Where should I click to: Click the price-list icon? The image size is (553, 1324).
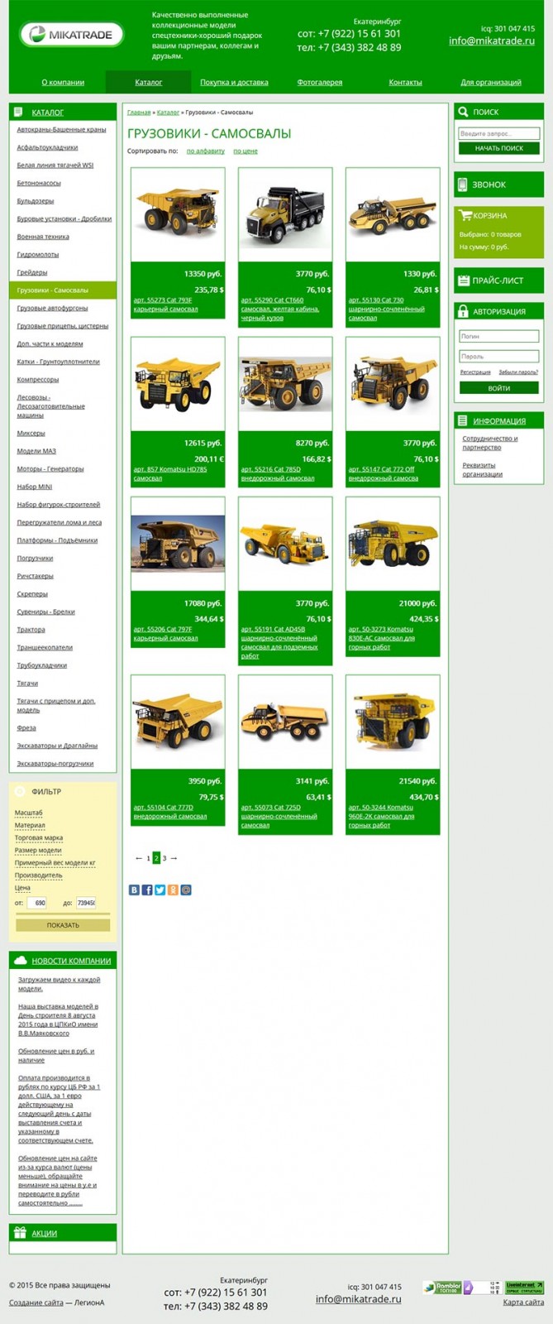463,281
